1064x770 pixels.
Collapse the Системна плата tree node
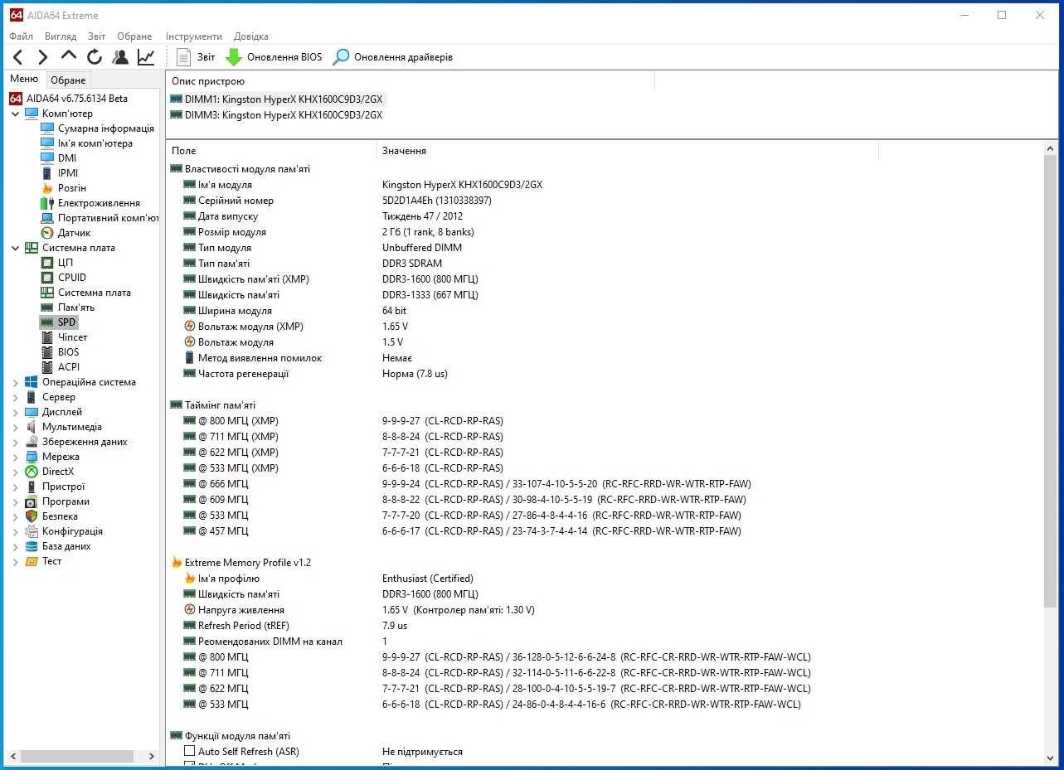[16, 248]
